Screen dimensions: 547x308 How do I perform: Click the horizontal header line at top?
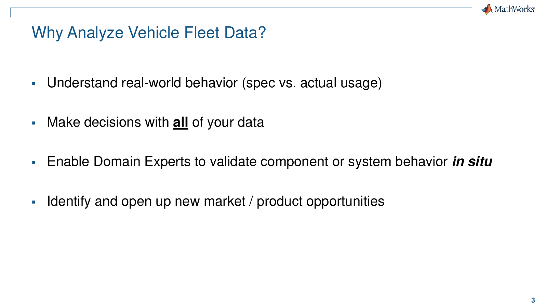[x=241, y=8]
